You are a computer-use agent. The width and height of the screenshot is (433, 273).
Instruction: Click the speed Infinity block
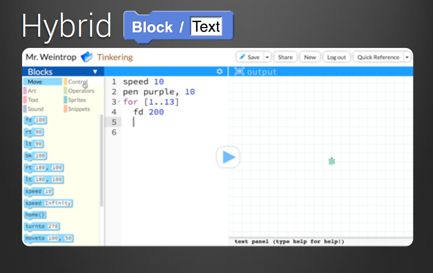pyautogui.click(x=48, y=203)
